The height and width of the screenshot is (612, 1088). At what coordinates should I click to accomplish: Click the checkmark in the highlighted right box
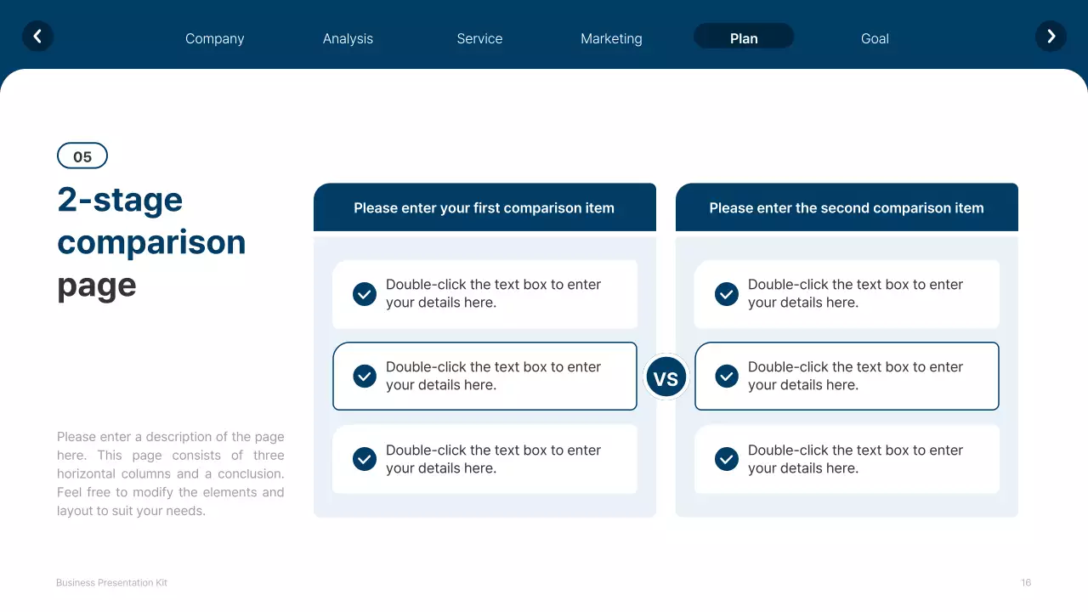coord(726,376)
